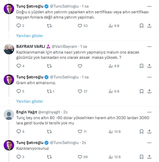This screenshot has width=159, height=162.
Task: Reply to the first Tunç Şatıroğlu tweet
Action: [19, 26]
